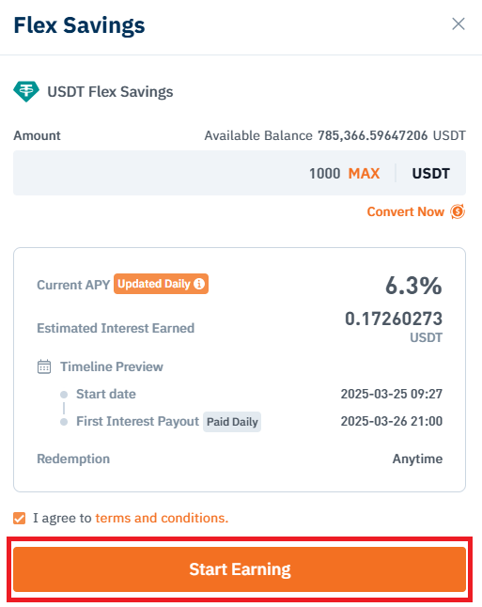Select MAX amount
Viewport: 482px width, 607px height.
364,174
